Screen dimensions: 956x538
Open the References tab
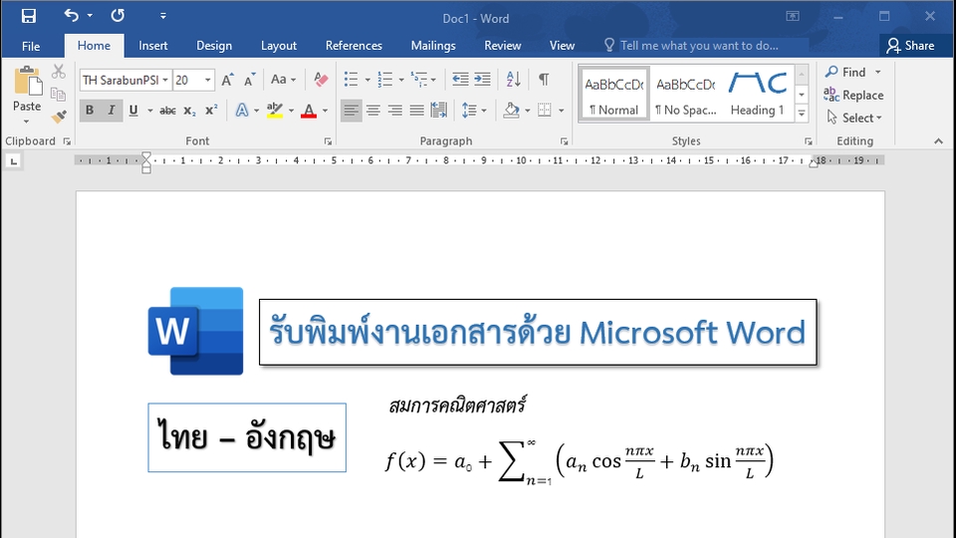tap(354, 46)
